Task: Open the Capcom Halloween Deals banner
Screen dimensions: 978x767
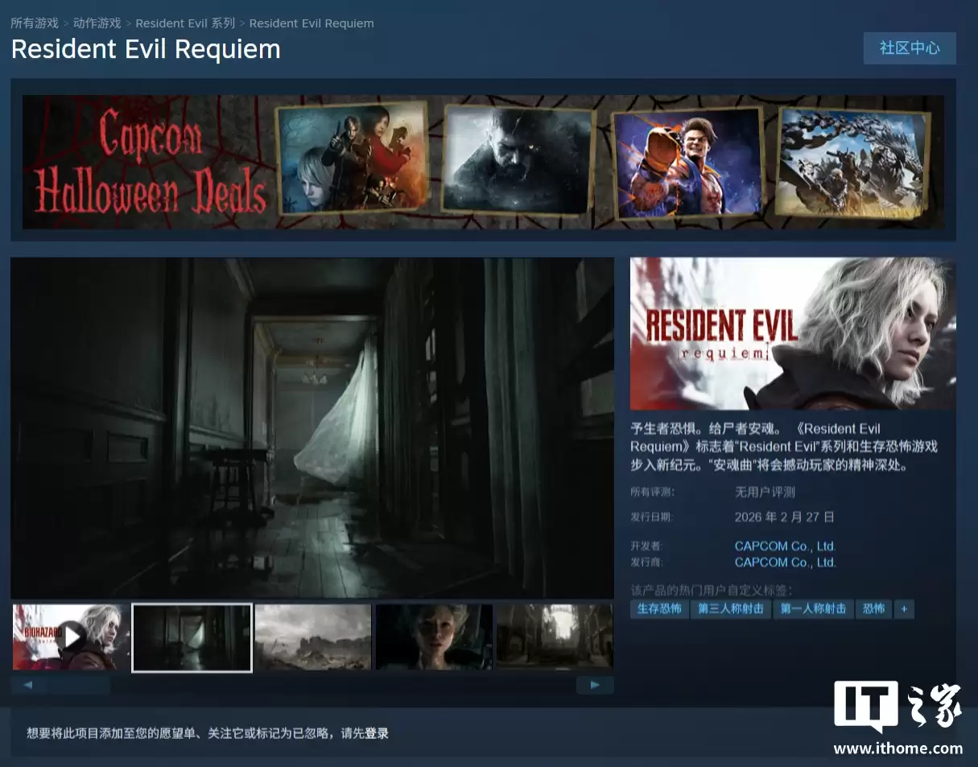Action: (x=483, y=161)
